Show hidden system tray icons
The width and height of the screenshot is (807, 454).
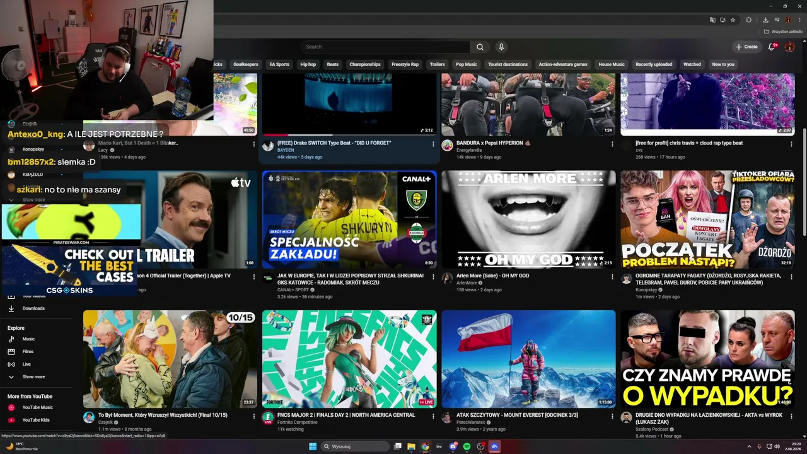click(749, 446)
